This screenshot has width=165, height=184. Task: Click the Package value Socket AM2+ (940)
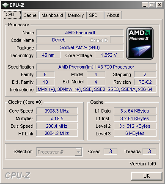(x=80, y=47)
